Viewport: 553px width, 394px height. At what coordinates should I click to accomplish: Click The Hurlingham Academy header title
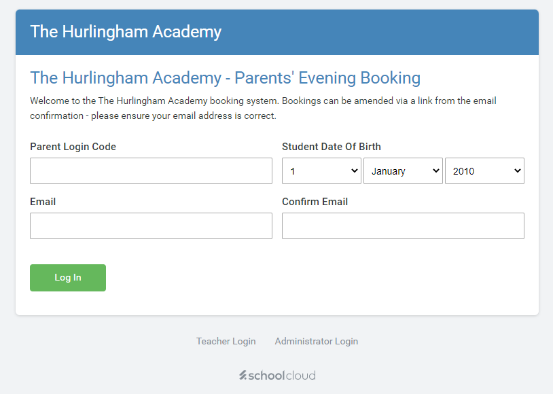126,32
